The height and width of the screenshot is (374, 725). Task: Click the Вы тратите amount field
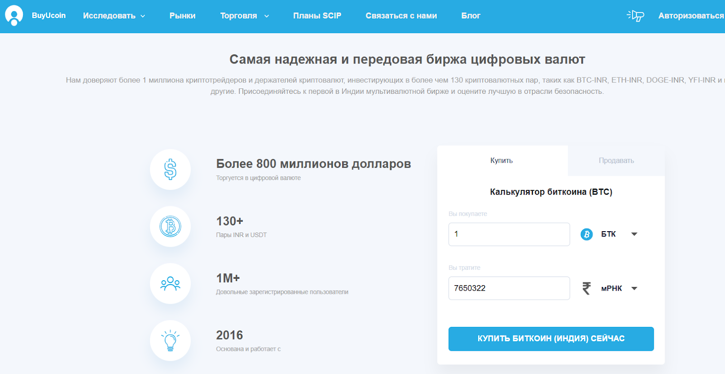pyautogui.click(x=509, y=288)
